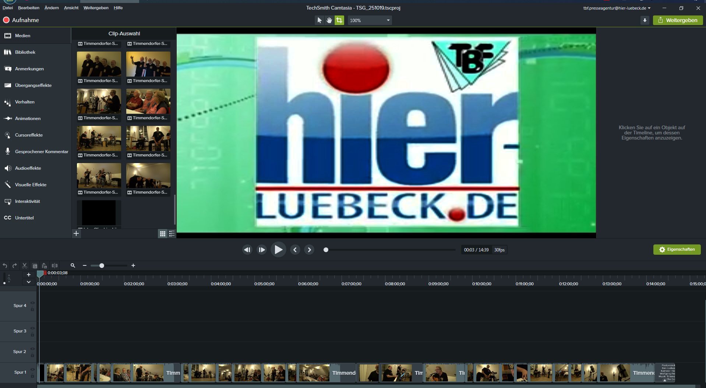
Task: Select the crop tool above the canvas
Action: point(339,20)
